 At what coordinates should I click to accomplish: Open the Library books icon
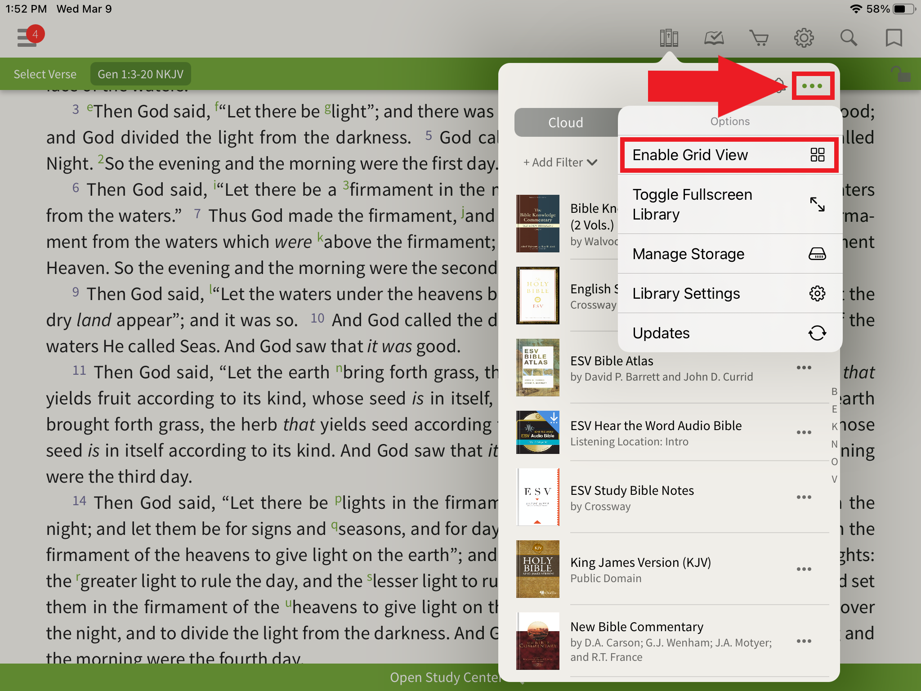pos(669,38)
